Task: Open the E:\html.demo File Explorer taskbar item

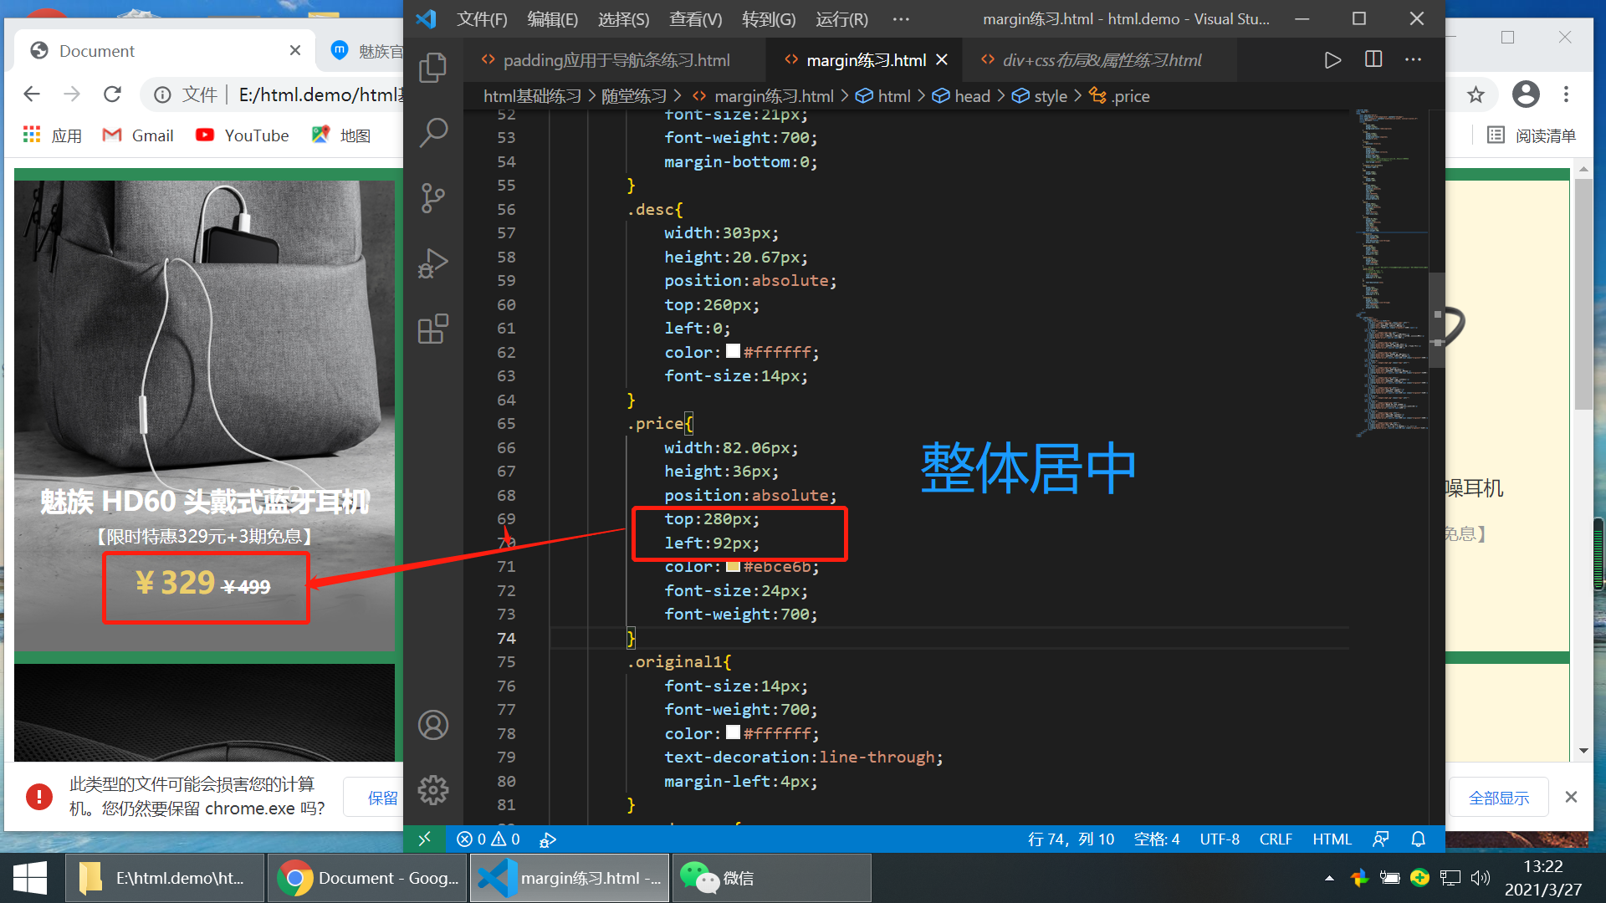Action: 166,878
